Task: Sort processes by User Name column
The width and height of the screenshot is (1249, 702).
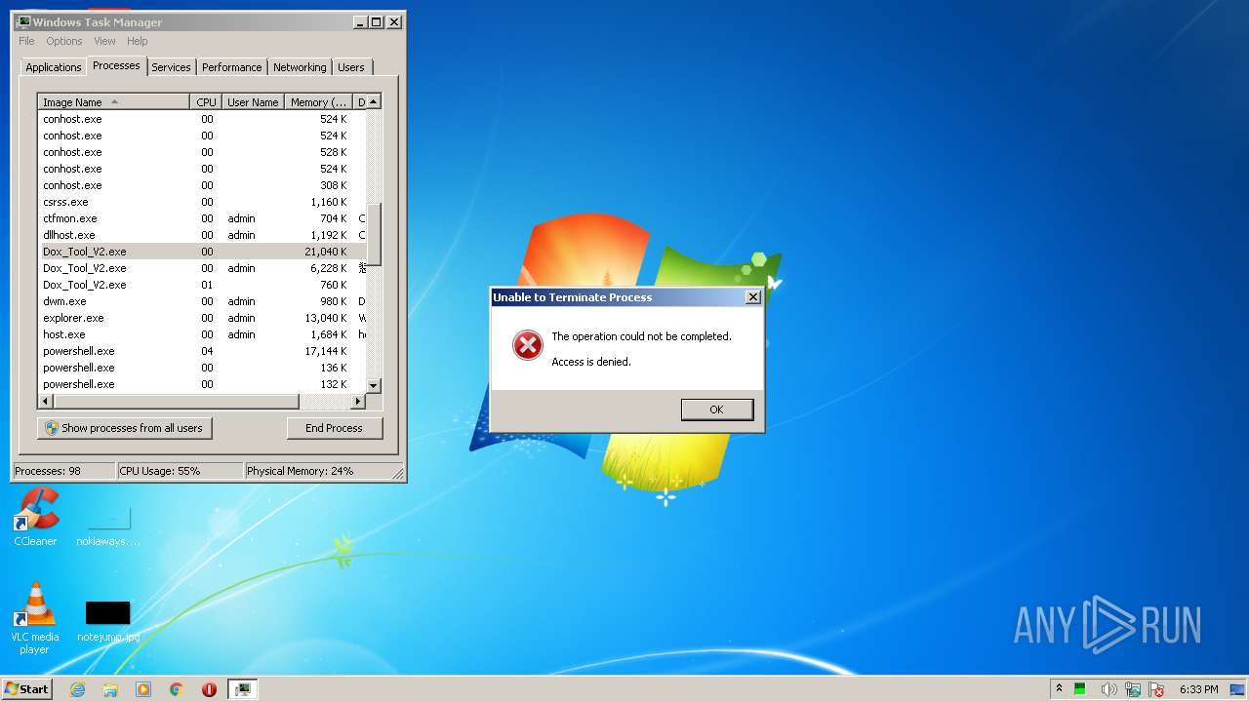Action: [x=253, y=102]
